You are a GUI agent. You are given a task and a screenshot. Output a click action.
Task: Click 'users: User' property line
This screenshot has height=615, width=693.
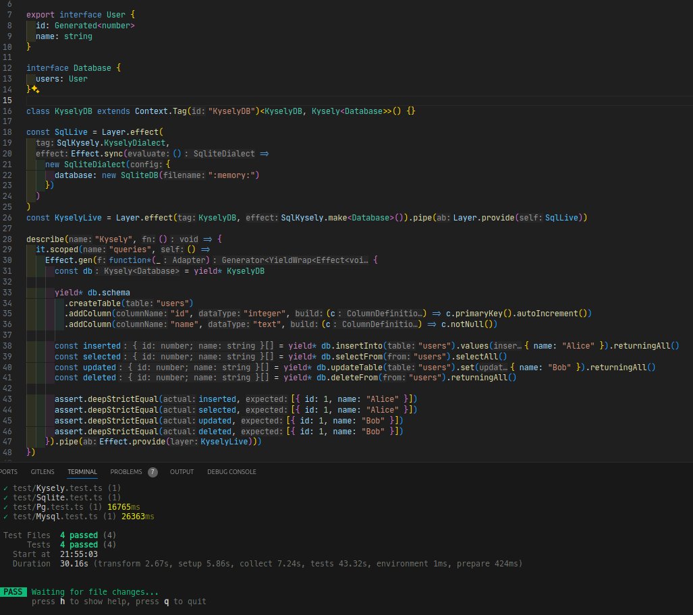61,79
